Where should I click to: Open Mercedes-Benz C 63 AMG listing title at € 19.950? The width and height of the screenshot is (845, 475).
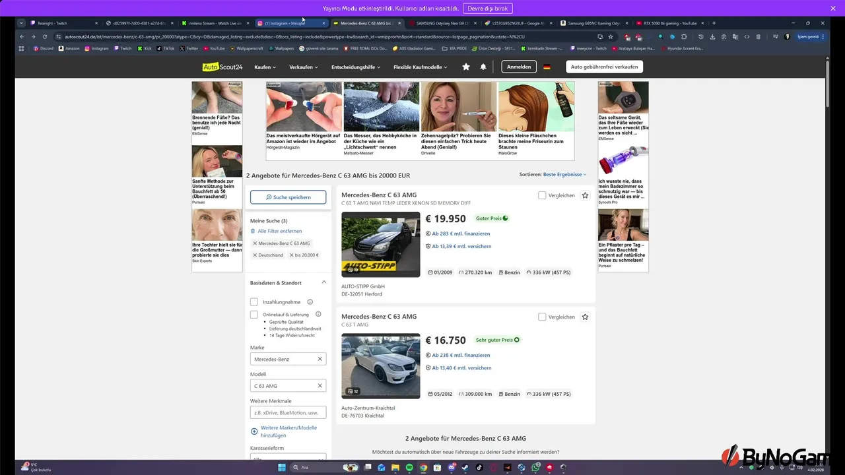pyautogui.click(x=379, y=195)
